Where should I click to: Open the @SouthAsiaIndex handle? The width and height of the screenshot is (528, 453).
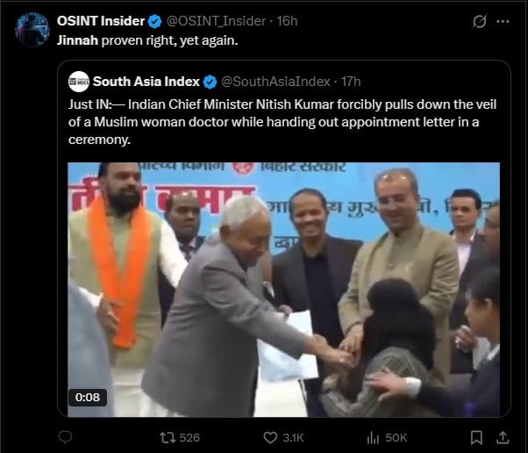coord(276,82)
